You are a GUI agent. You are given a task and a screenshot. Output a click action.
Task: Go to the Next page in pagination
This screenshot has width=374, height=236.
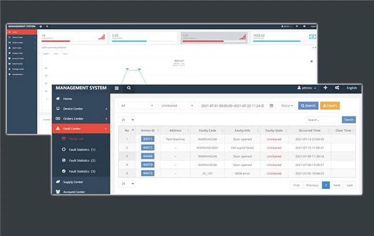336,185
